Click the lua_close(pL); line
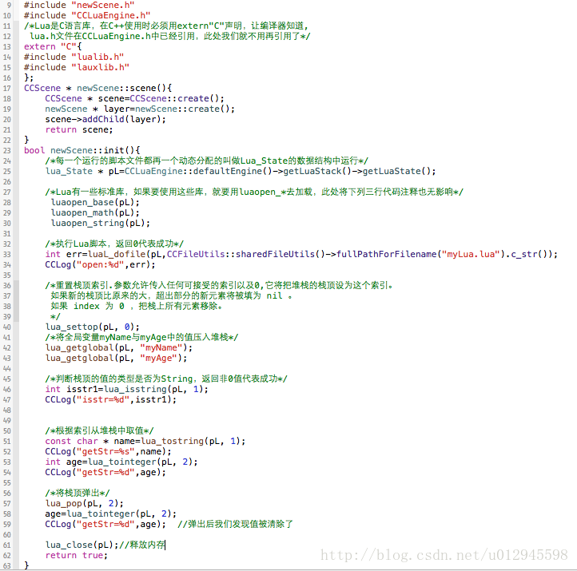The image size is (577, 571). pos(105,545)
